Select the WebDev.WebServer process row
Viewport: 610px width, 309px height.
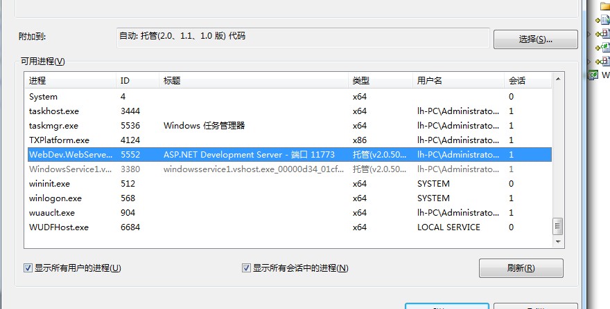pyautogui.click(x=290, y=155)
